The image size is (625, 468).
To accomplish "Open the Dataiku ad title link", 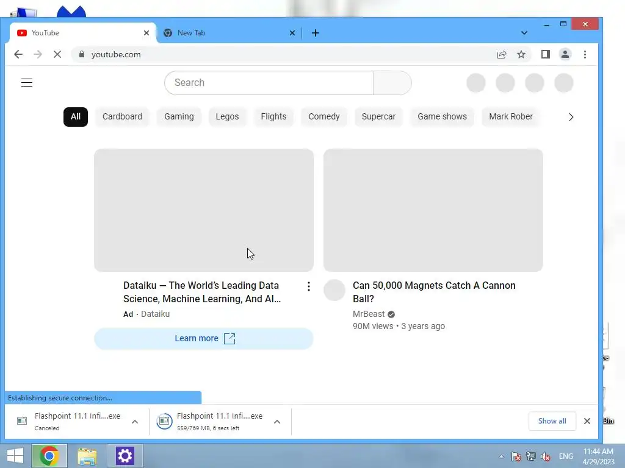I will tap(202, 292).
